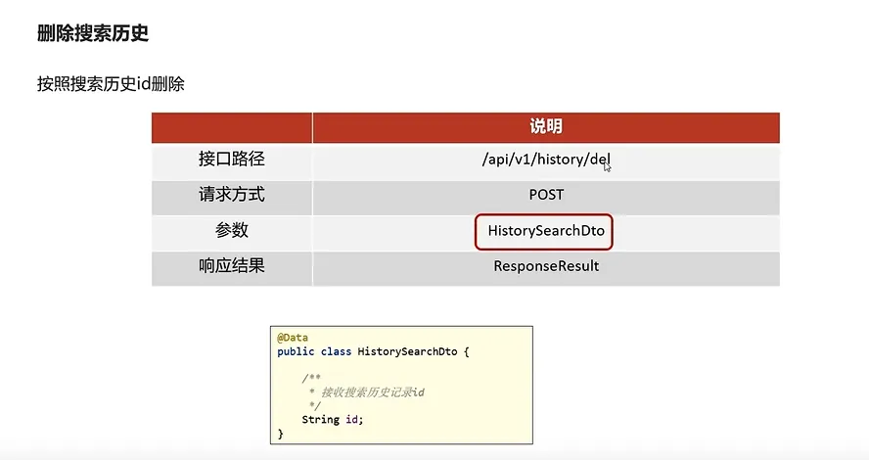Click the closing brace of the code snippet

pos(281,433)
